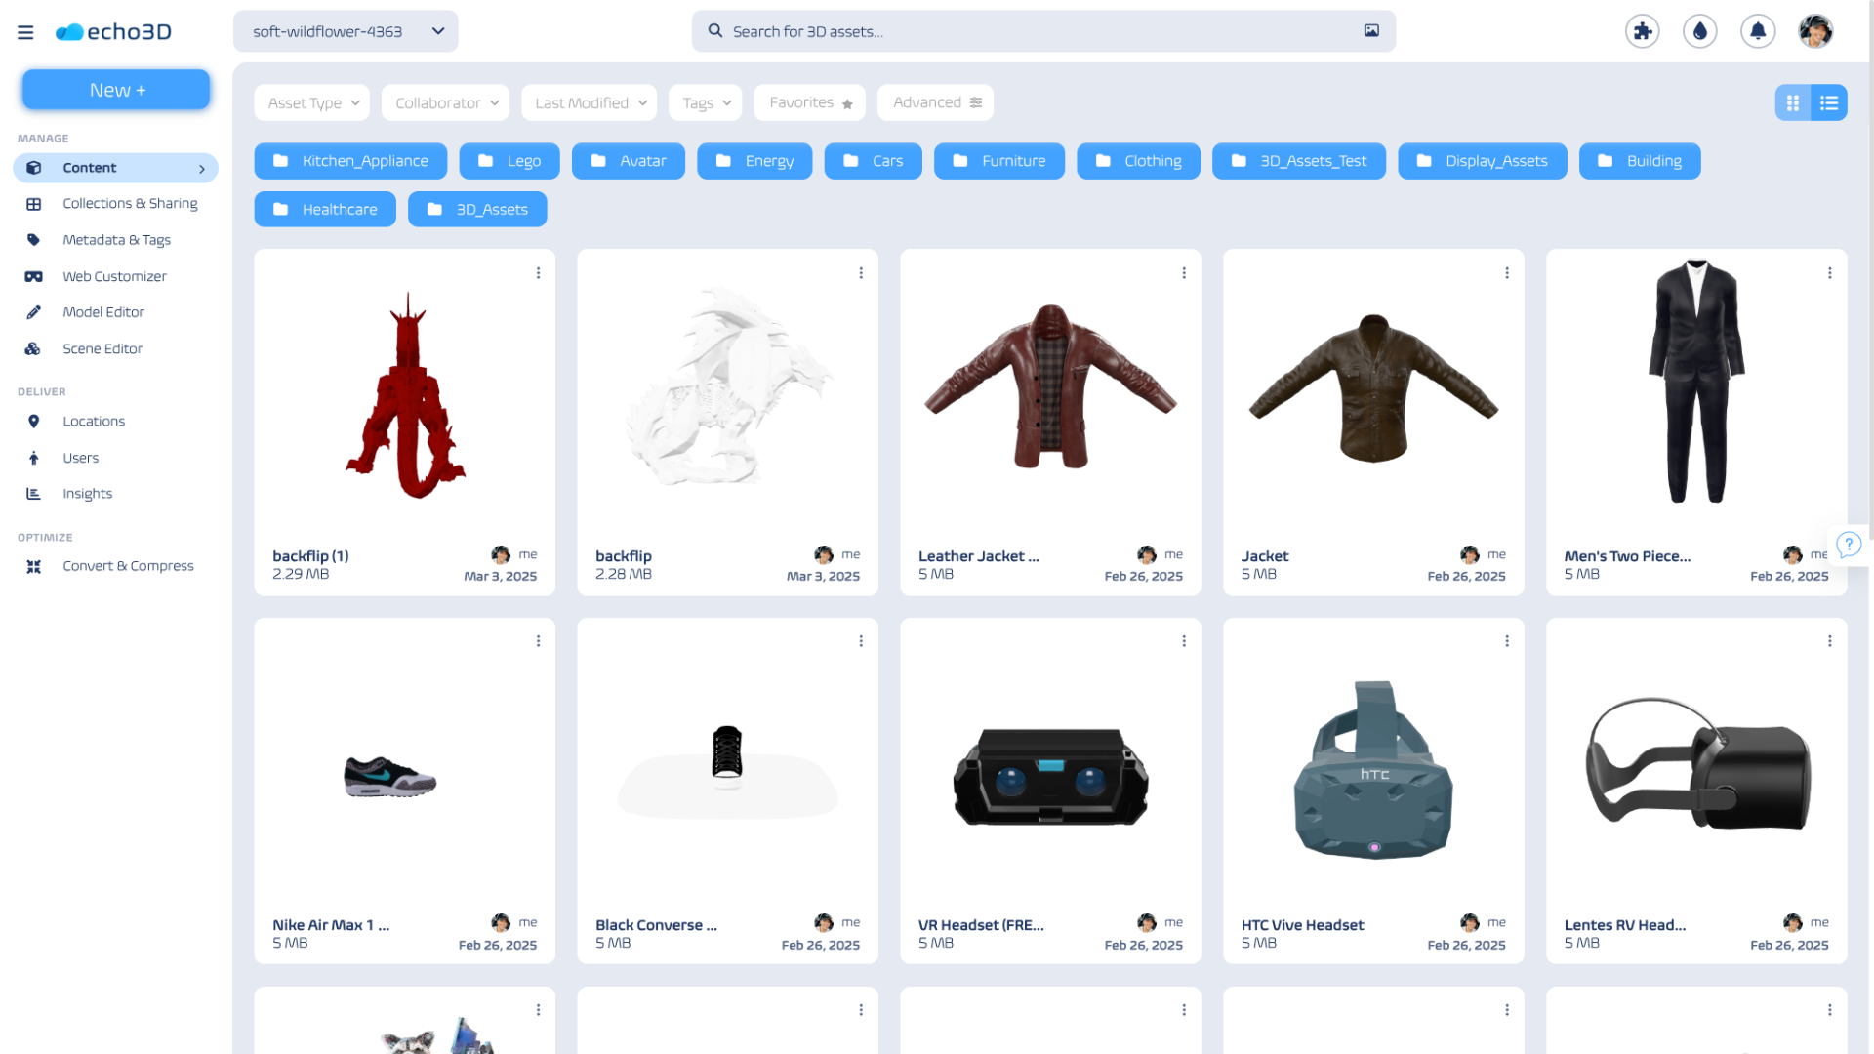Screen dimensions: 1874x1054
Task: Expand the soft-wildflower-4363 project dropdown
Action: coord(346,31)
